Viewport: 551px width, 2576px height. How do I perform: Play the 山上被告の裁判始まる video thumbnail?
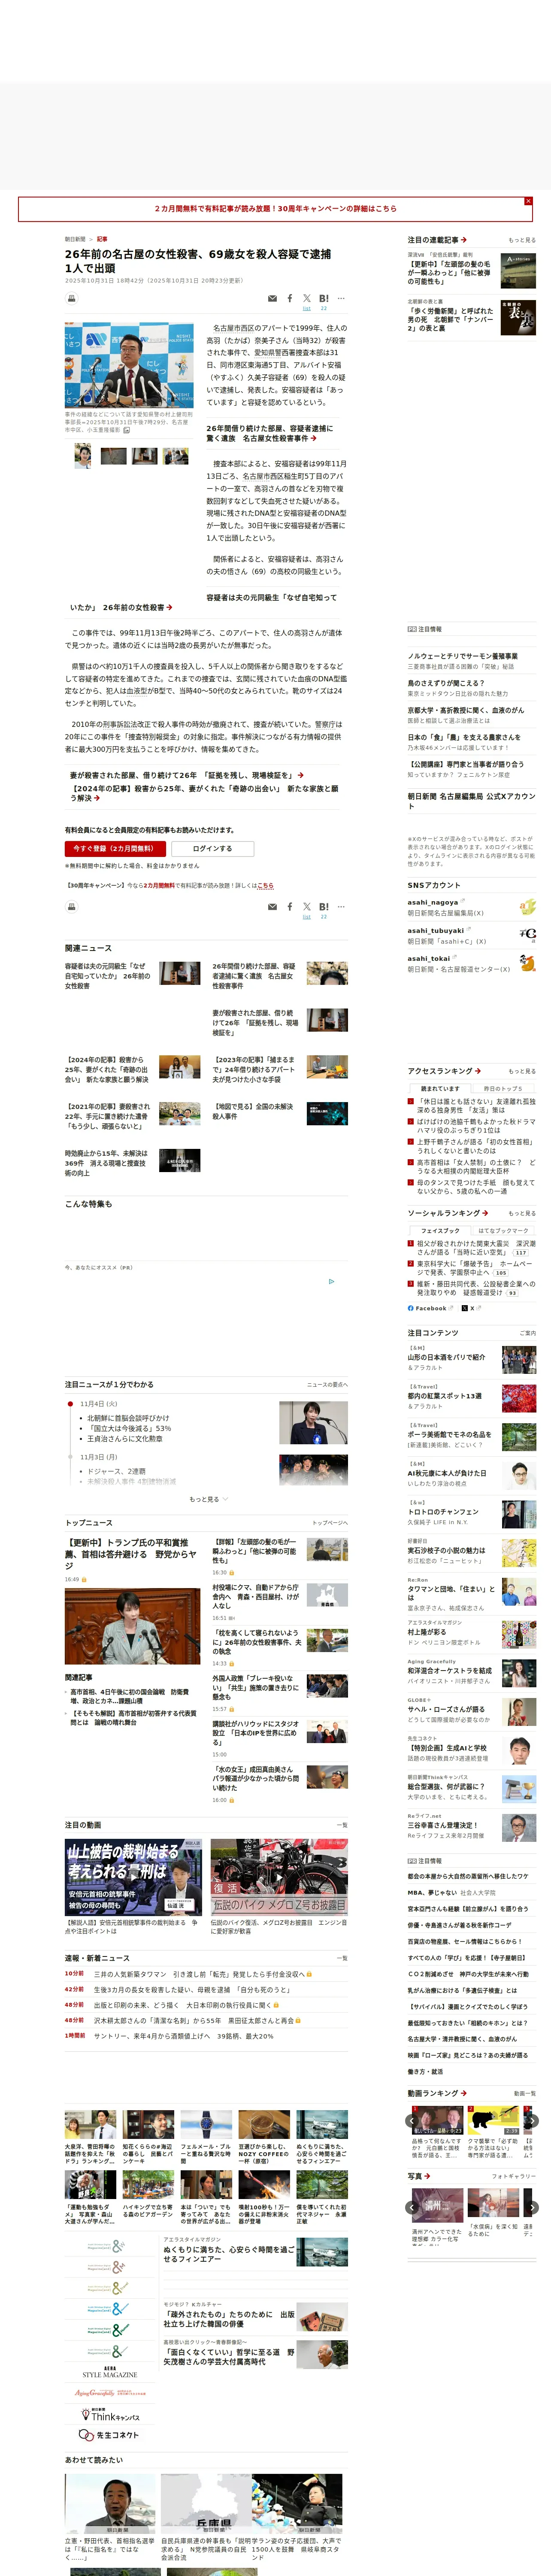tap(134, 1877)
